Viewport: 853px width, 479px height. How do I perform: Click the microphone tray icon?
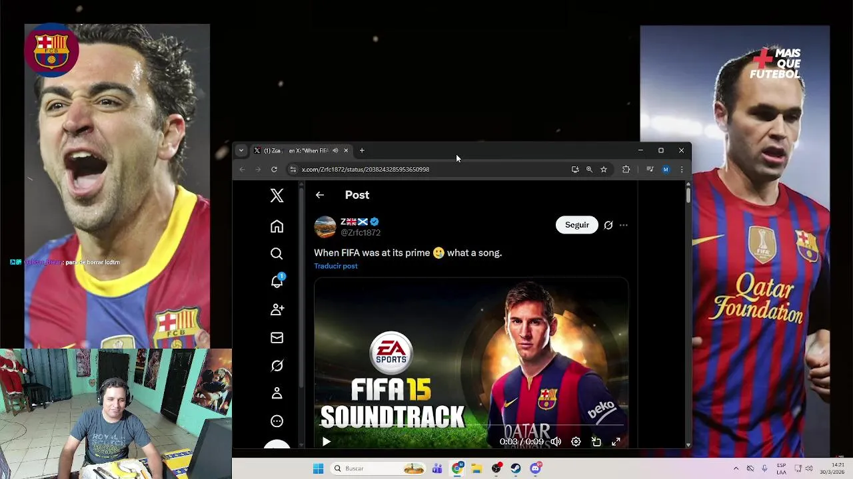click(764, 468)
